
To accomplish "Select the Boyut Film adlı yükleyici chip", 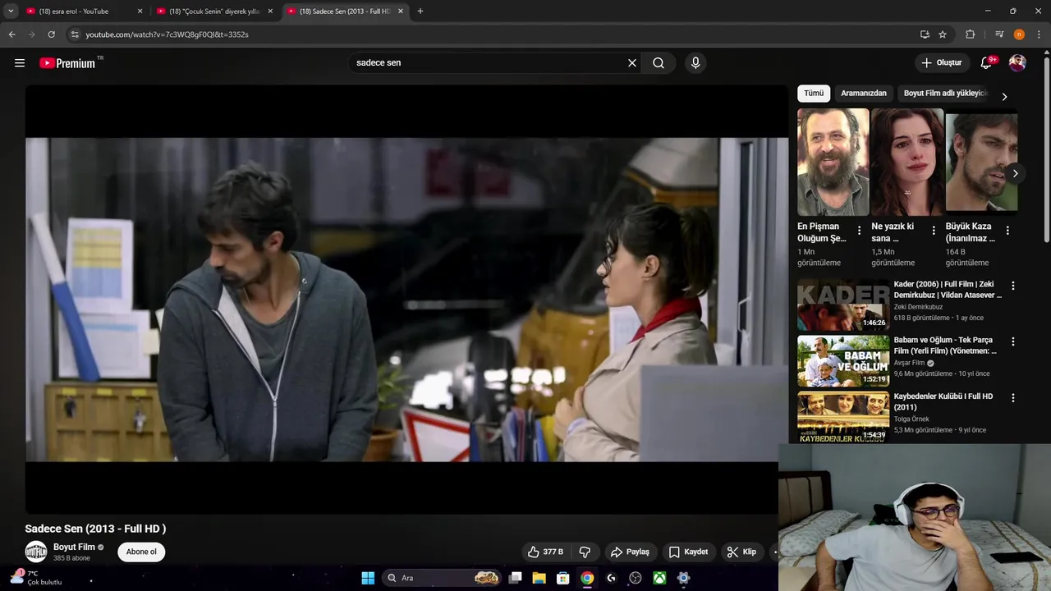I will click(x=944, y=94).
